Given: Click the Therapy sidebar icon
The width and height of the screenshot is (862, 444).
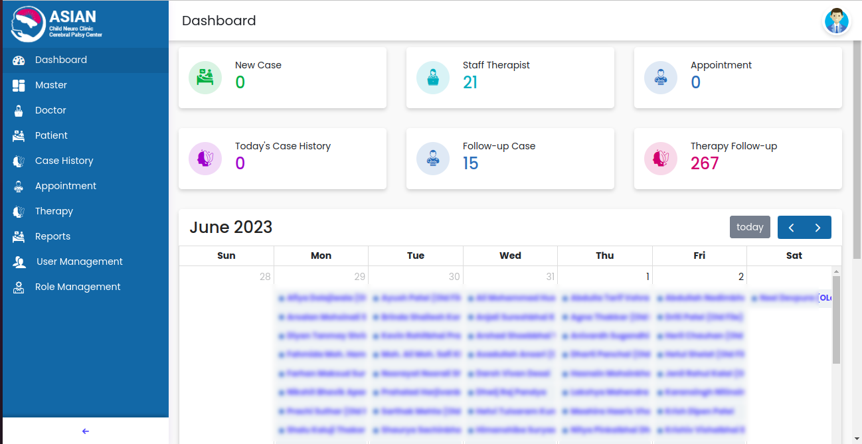Looking at the screenshot, I should tap(17, 211).
